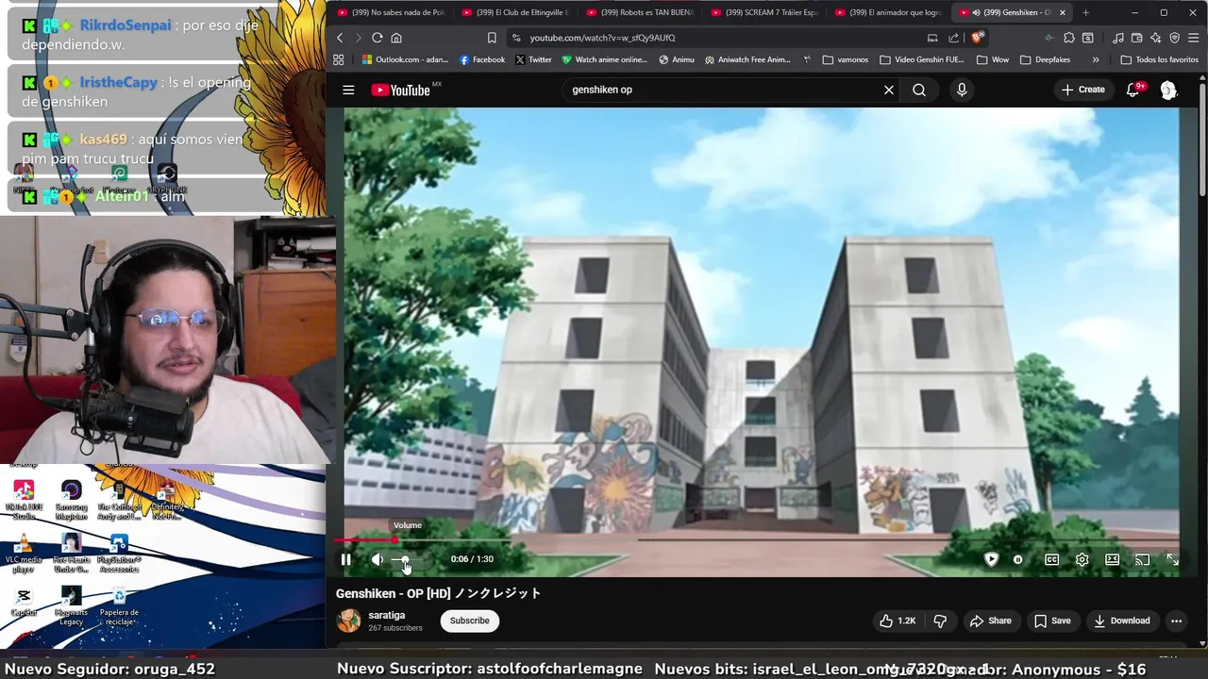Screen dimensions: 1208x679
Task: Open the Papelera de reciclaje icon
Action: coord(119,605)
